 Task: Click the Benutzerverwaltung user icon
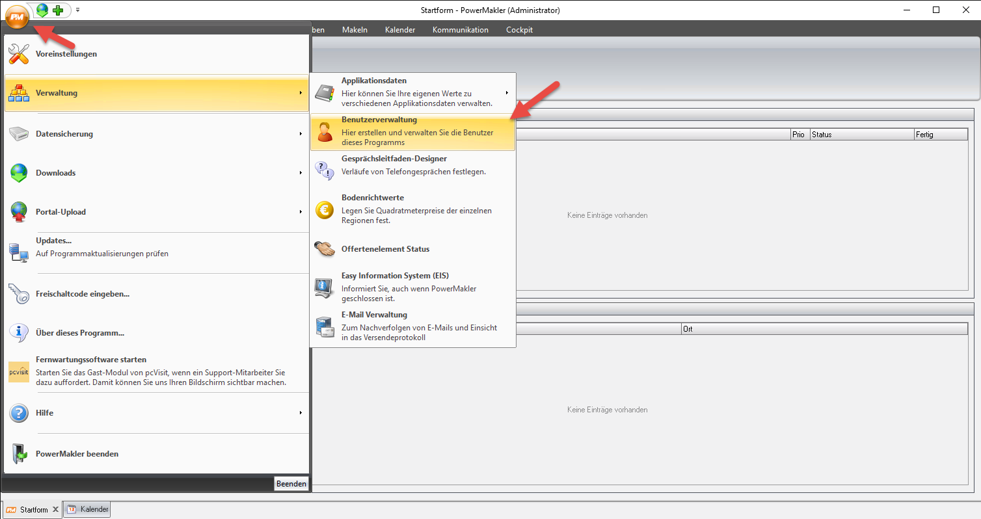(x=324, y=132)
